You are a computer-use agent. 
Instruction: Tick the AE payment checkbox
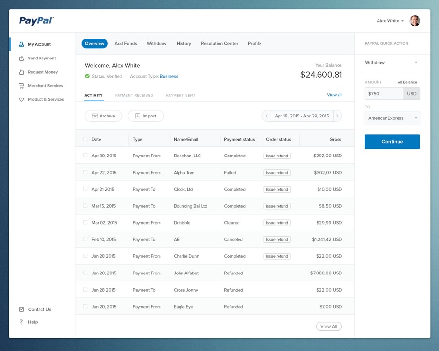[x=85, y=239]
